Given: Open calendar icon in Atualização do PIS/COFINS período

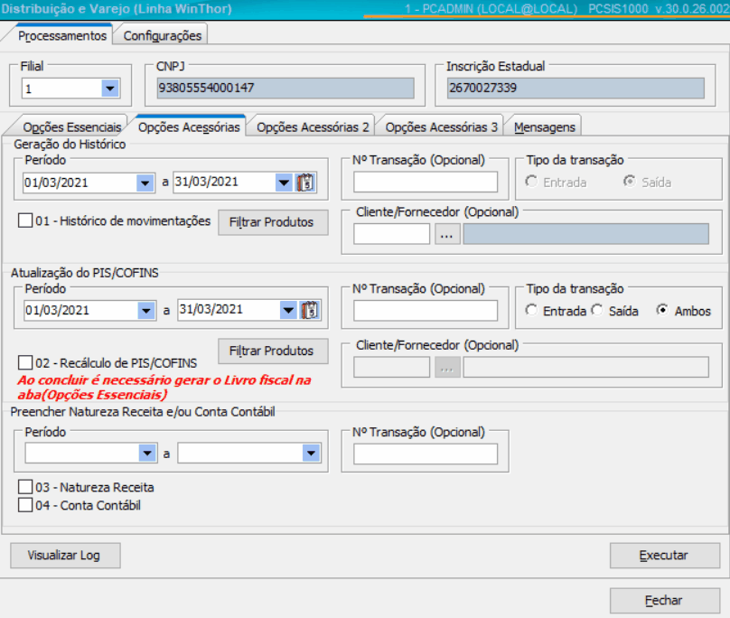Looking at the screenshot, I should [x=310, y=310].
